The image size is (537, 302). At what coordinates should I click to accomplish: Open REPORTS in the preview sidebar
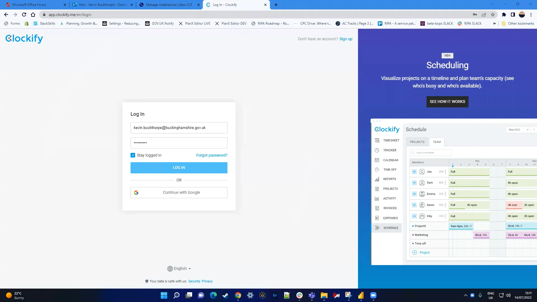386,179
